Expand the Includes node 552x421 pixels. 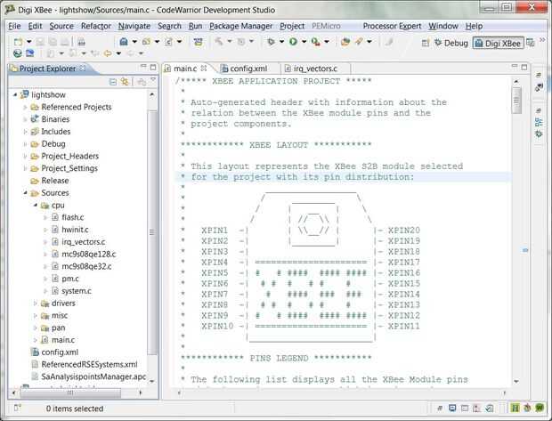(25, 132)
